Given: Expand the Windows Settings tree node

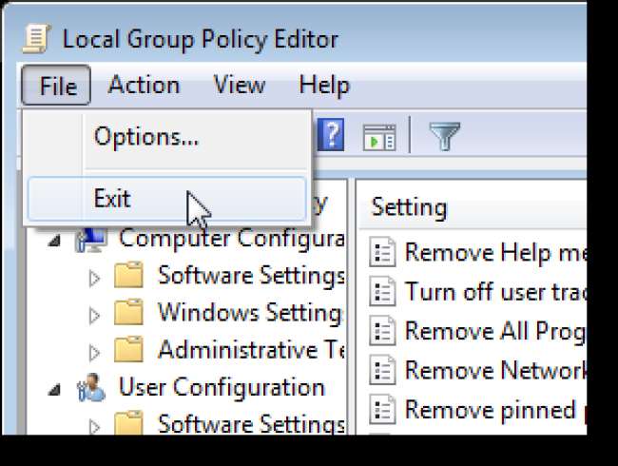Looking at the screenshot, I should tap(94, 314).
